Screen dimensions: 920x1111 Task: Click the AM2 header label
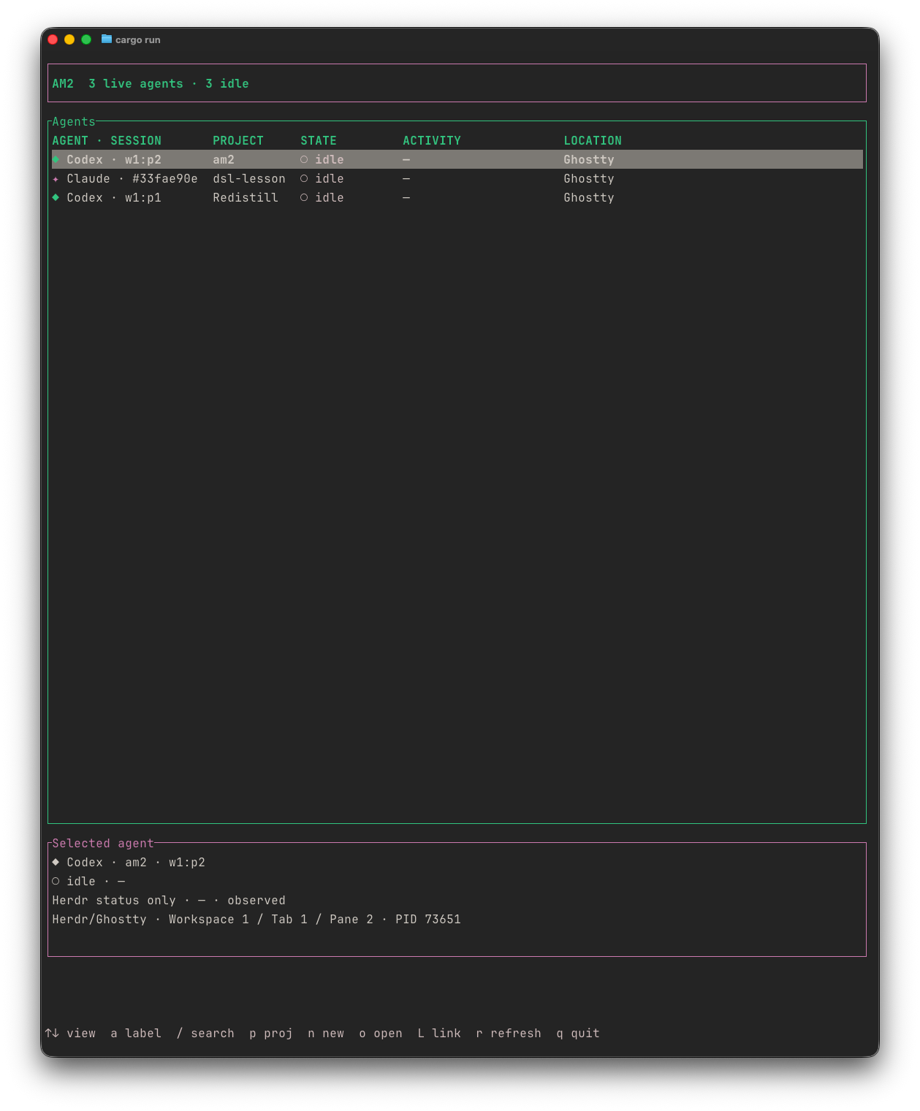(63, 83)
